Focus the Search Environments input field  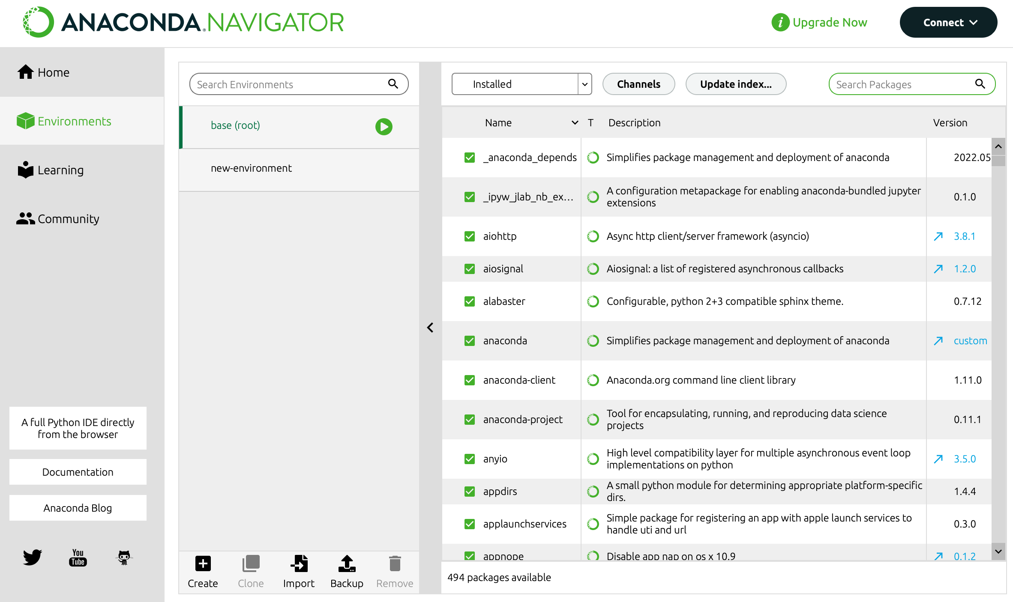[x=299, y=84]
